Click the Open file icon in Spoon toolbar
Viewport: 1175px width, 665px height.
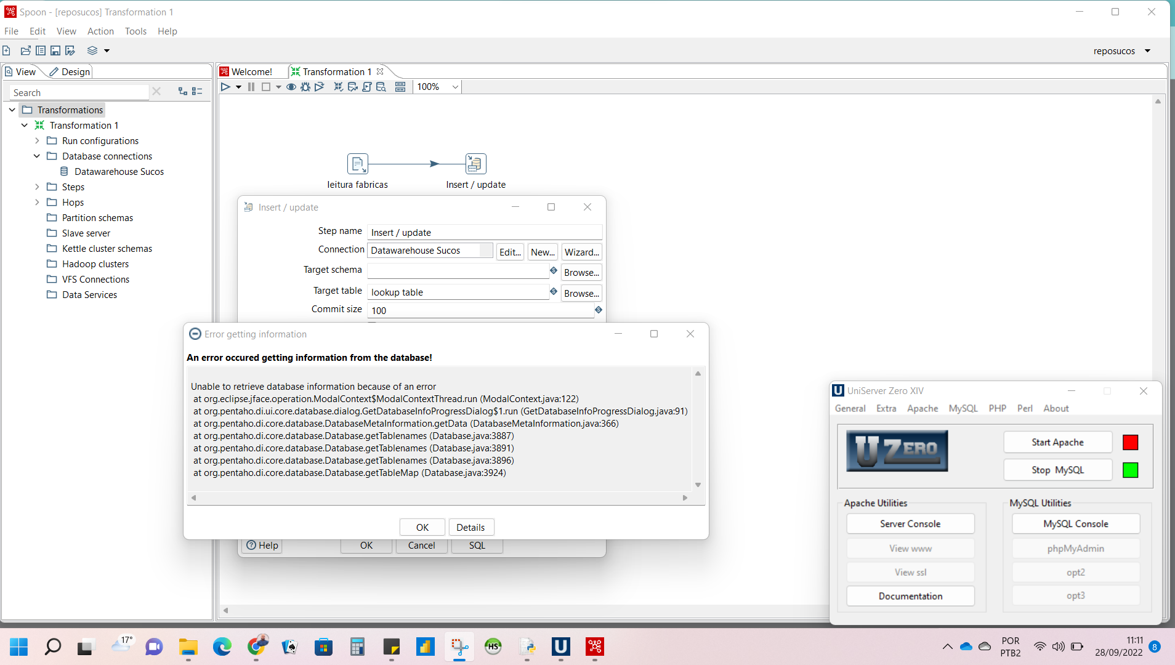click(x=25, y=50)
